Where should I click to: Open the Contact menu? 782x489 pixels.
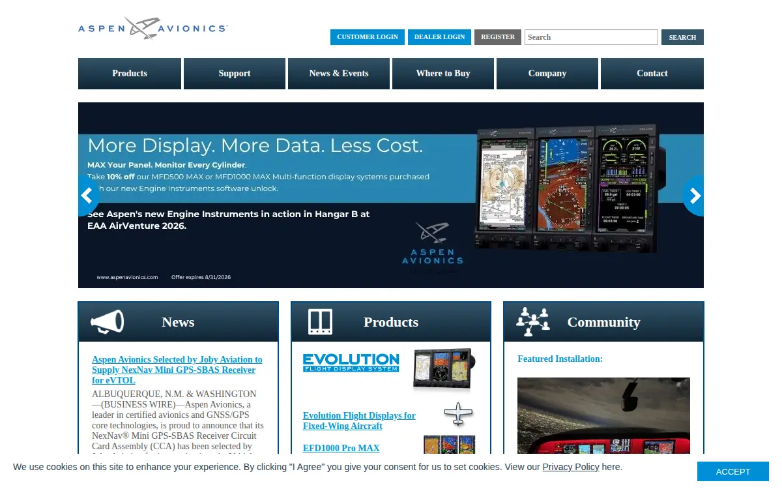click(x=652, y=74)
